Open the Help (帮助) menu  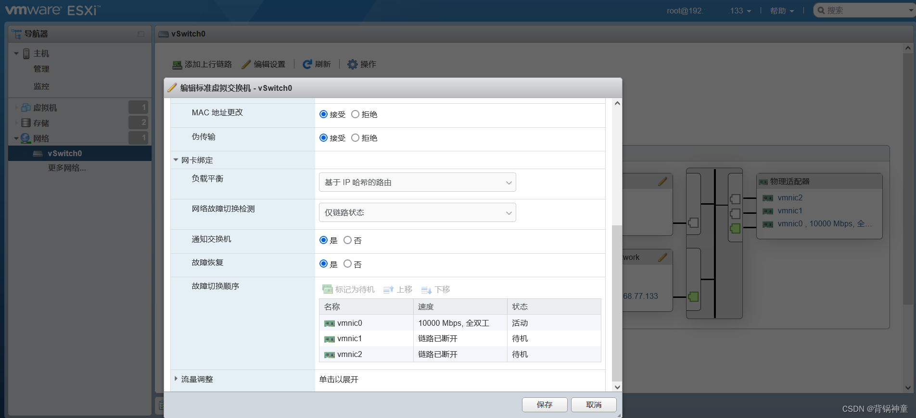(782, 11)
